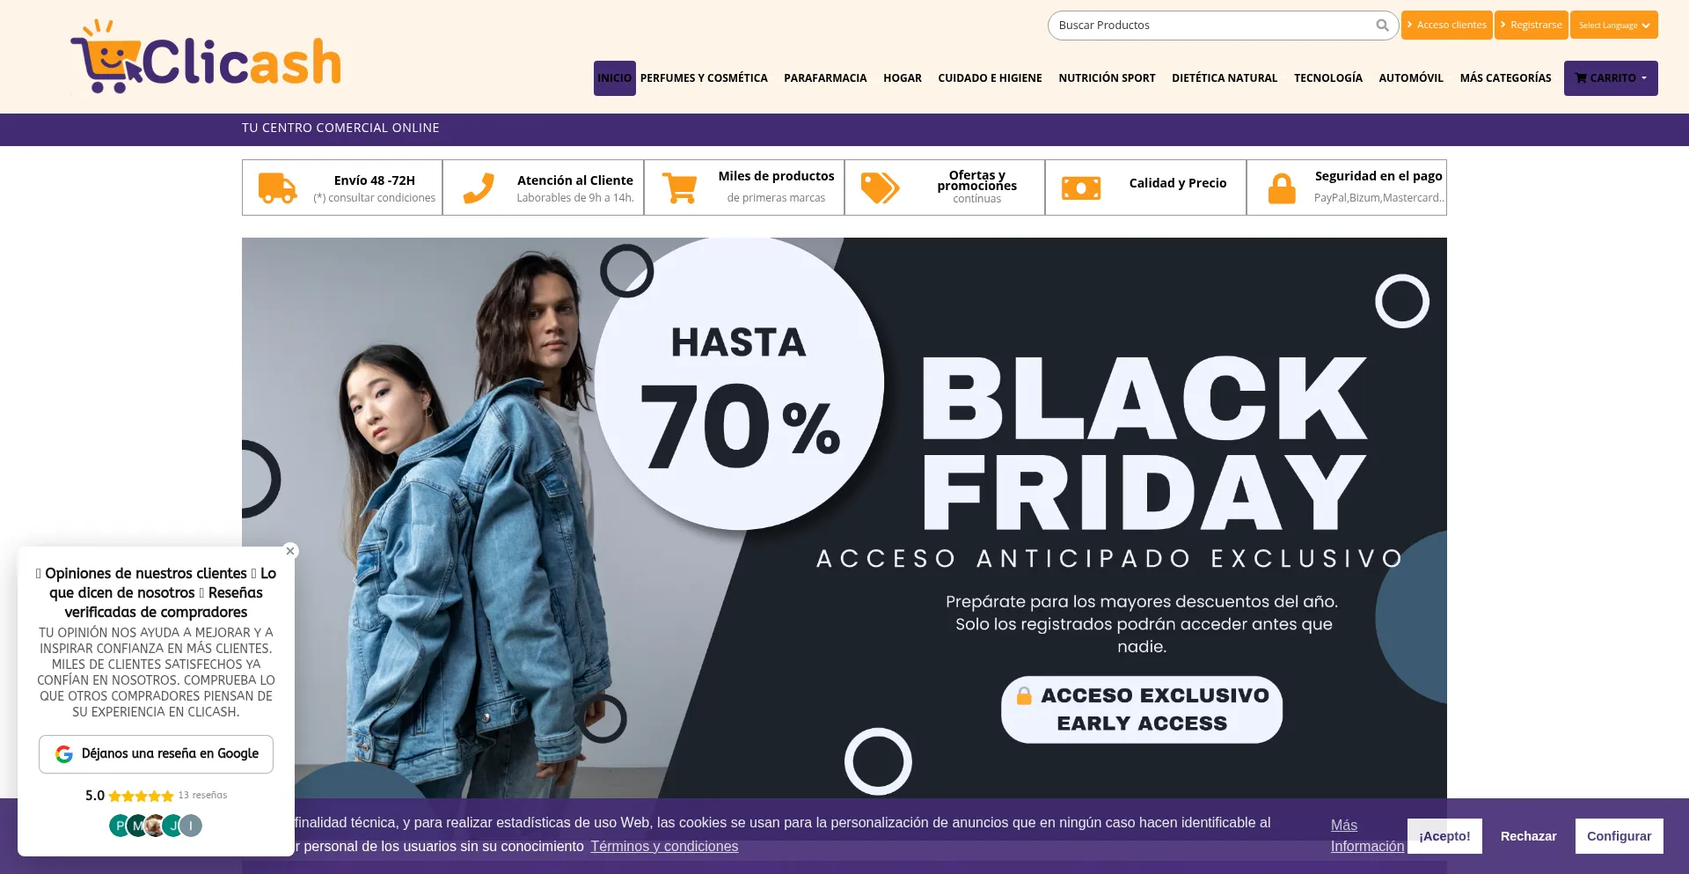Click the orange cart Miles de productos icon
This screenshot has height=874, width=1689.
[x=679, y=188]
